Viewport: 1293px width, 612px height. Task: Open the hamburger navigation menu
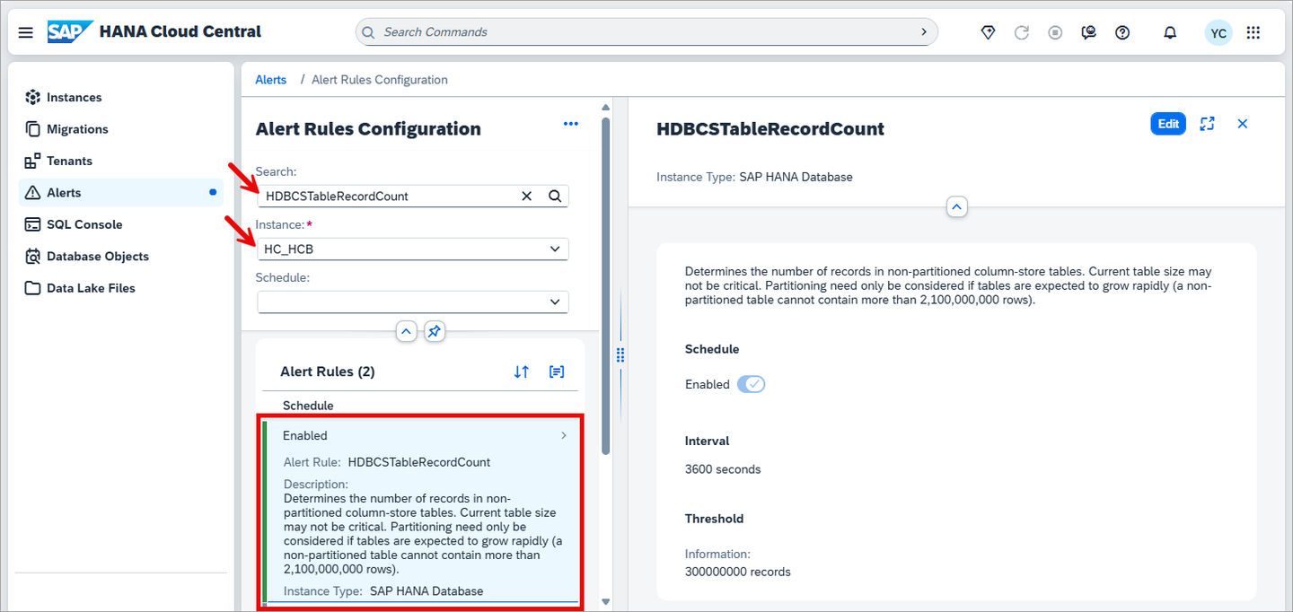tap(26, 32)
